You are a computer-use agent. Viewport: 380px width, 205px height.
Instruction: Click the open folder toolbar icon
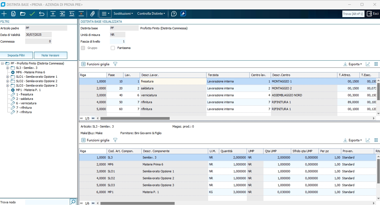pos(23,14)
